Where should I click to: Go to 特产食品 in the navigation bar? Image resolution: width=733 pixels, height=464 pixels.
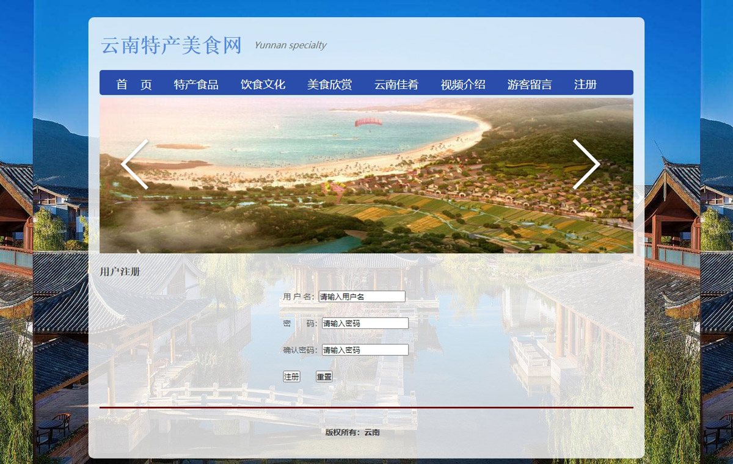coord(196,84)
